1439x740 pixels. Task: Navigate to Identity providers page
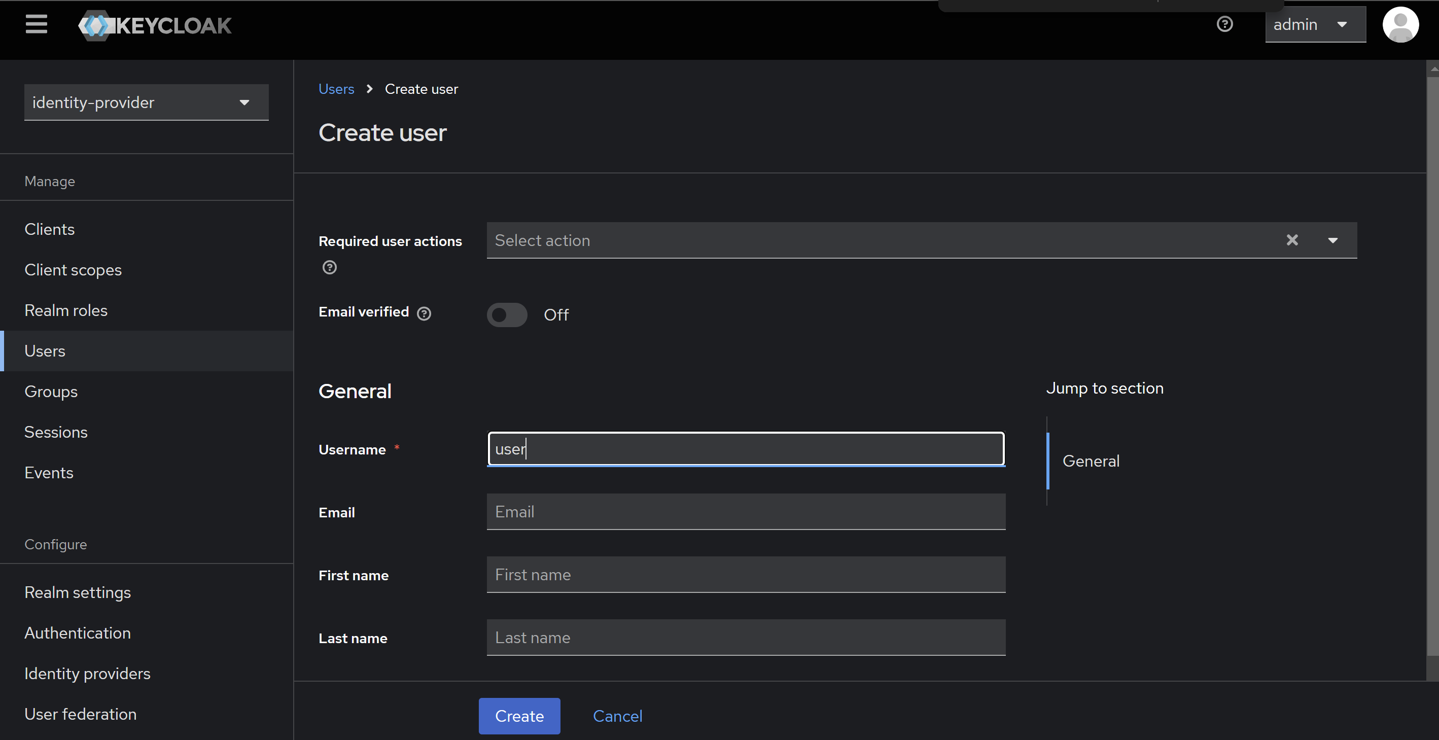[87, 673]
